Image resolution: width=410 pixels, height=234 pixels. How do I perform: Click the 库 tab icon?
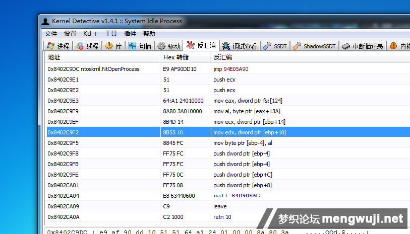tap(109, 46)
